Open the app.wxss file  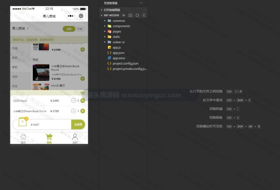point(119,58)
